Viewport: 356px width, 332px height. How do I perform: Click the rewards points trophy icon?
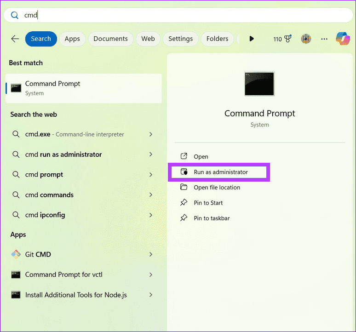point(288,39)
